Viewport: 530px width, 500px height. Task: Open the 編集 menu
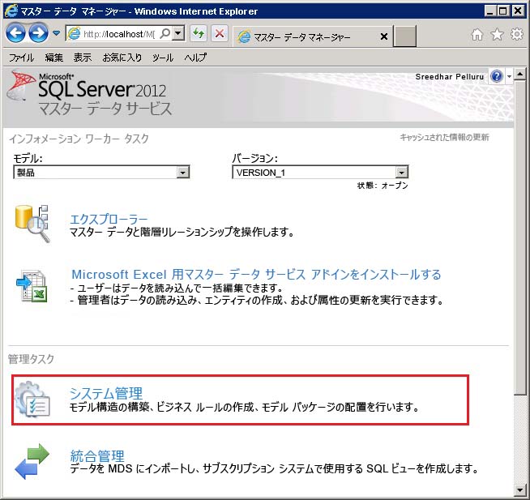point(54,58)
